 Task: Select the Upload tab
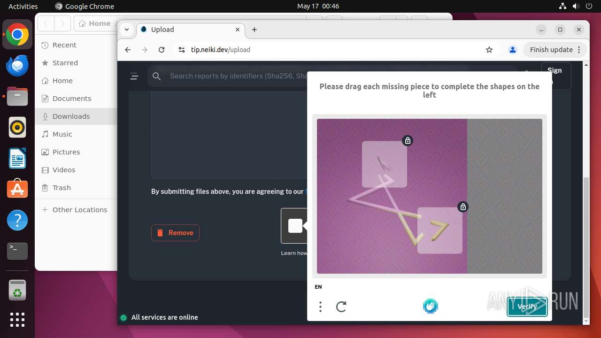tap(190, 30)
